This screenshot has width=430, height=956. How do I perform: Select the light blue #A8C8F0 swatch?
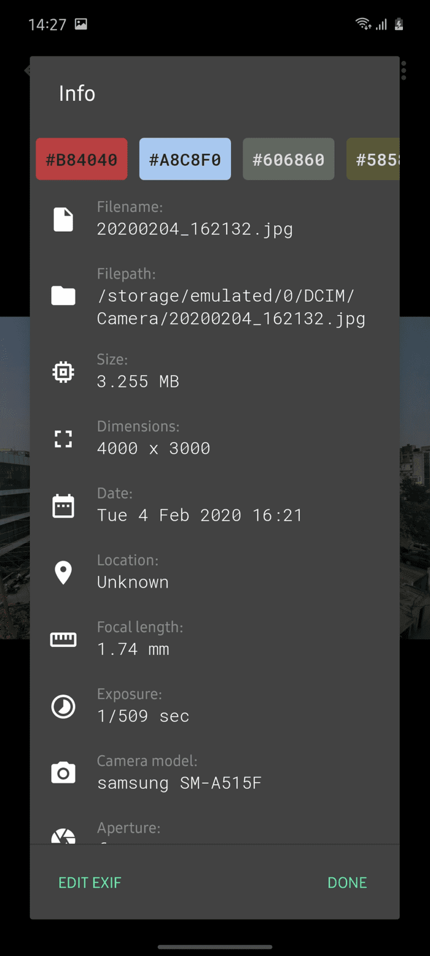point(185,159)
